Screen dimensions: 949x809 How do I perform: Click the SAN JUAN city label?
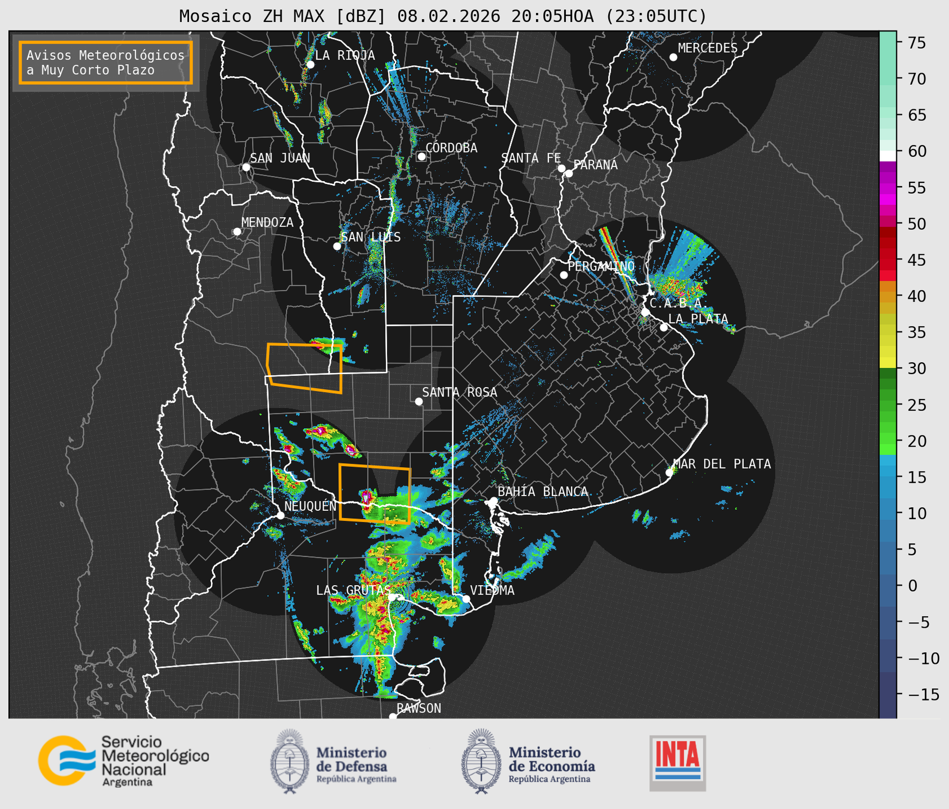(x=280, y=158)
